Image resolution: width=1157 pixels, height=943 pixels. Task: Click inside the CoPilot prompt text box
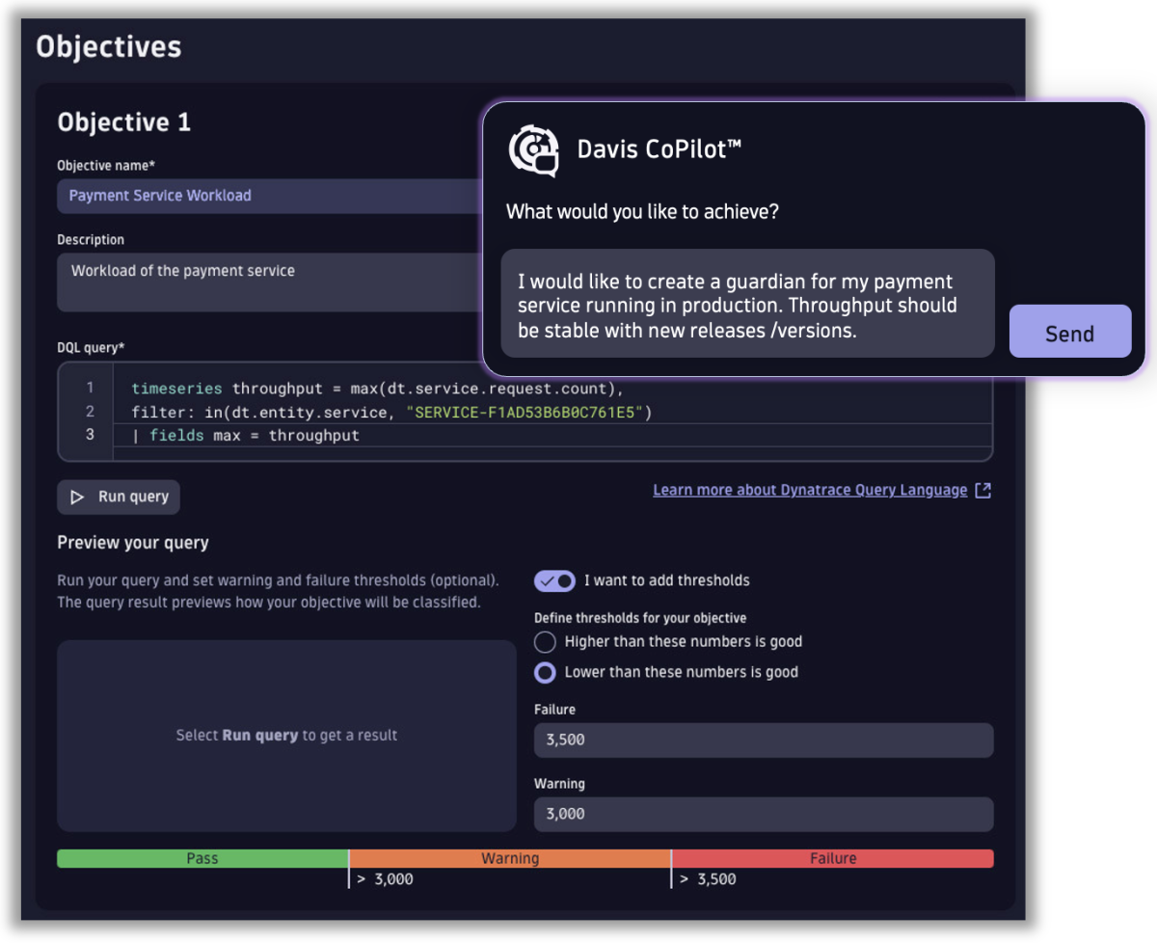747,304
